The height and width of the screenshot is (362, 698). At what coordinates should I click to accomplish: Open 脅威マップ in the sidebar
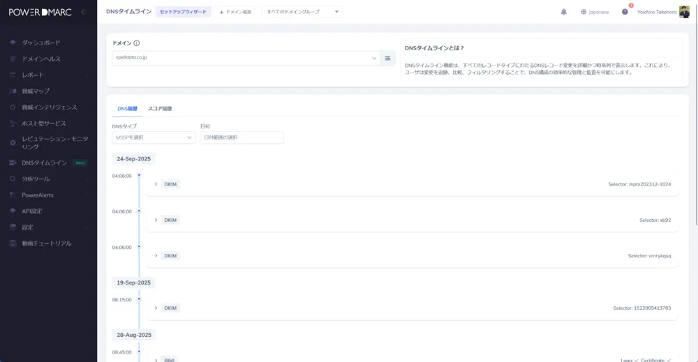point(36,91)
